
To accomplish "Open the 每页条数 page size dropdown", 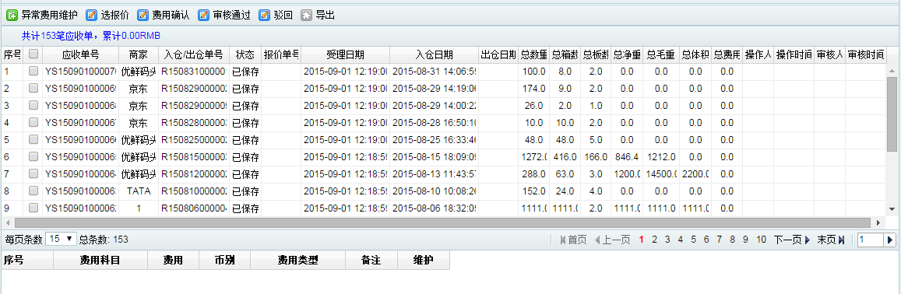I will coord(61,239).
